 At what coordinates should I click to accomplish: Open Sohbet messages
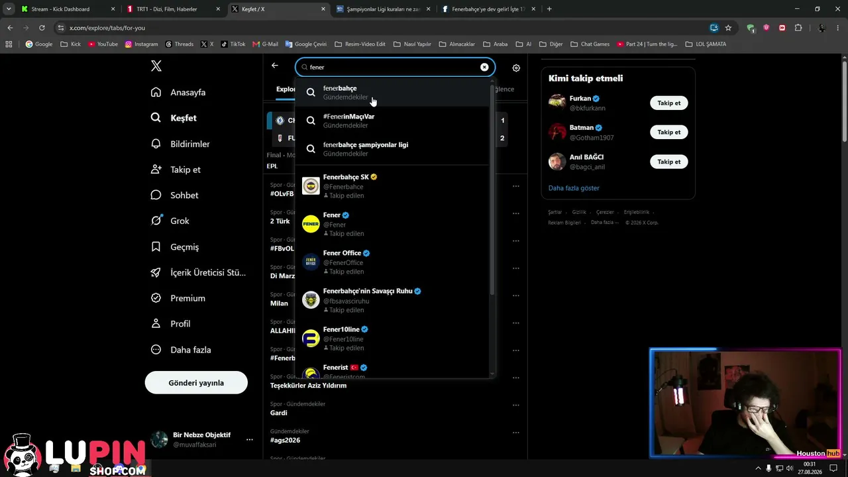(x=175, y=195)
